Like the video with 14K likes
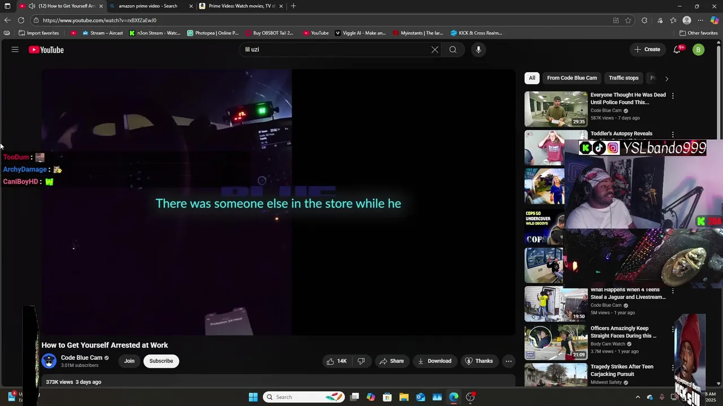Screen dimensions: 723x406 (x=337, y=361)
